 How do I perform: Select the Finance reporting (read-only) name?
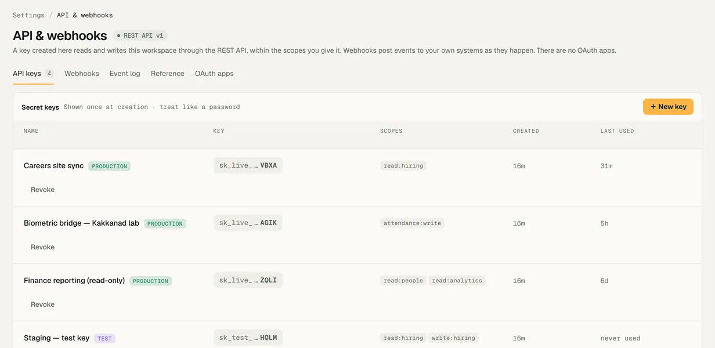pyautogui.click(x=74, y=281)
